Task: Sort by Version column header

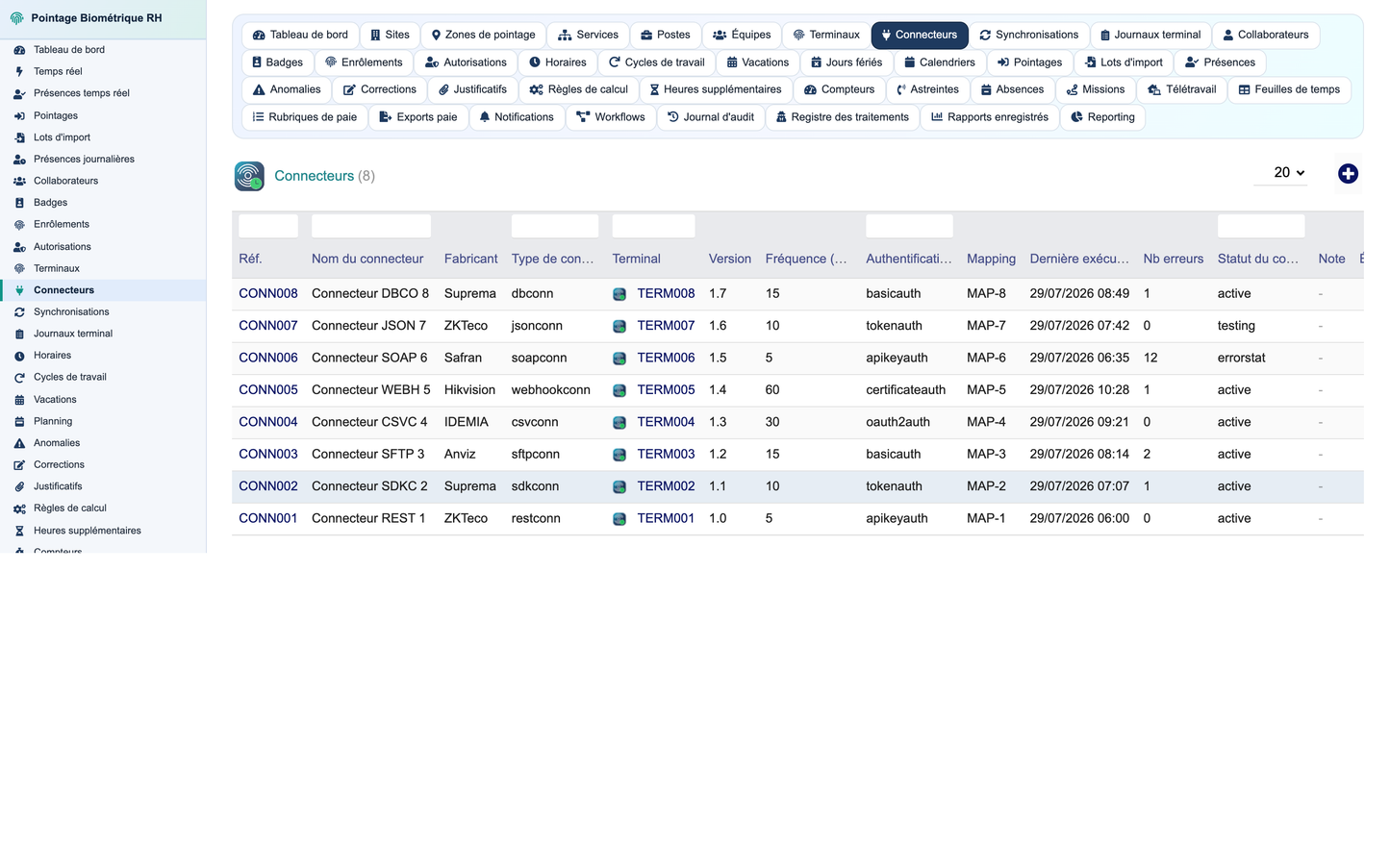Action: click(730, 259)
